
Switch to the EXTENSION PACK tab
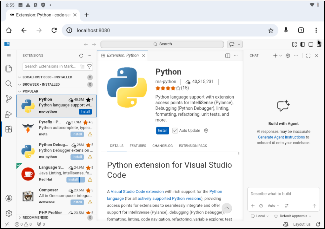pyautogui.click(x=193, y=146)
